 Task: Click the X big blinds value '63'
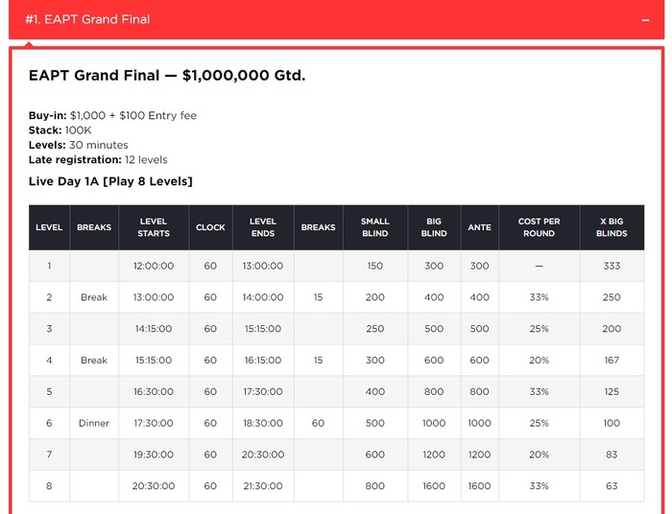(612, 486)
